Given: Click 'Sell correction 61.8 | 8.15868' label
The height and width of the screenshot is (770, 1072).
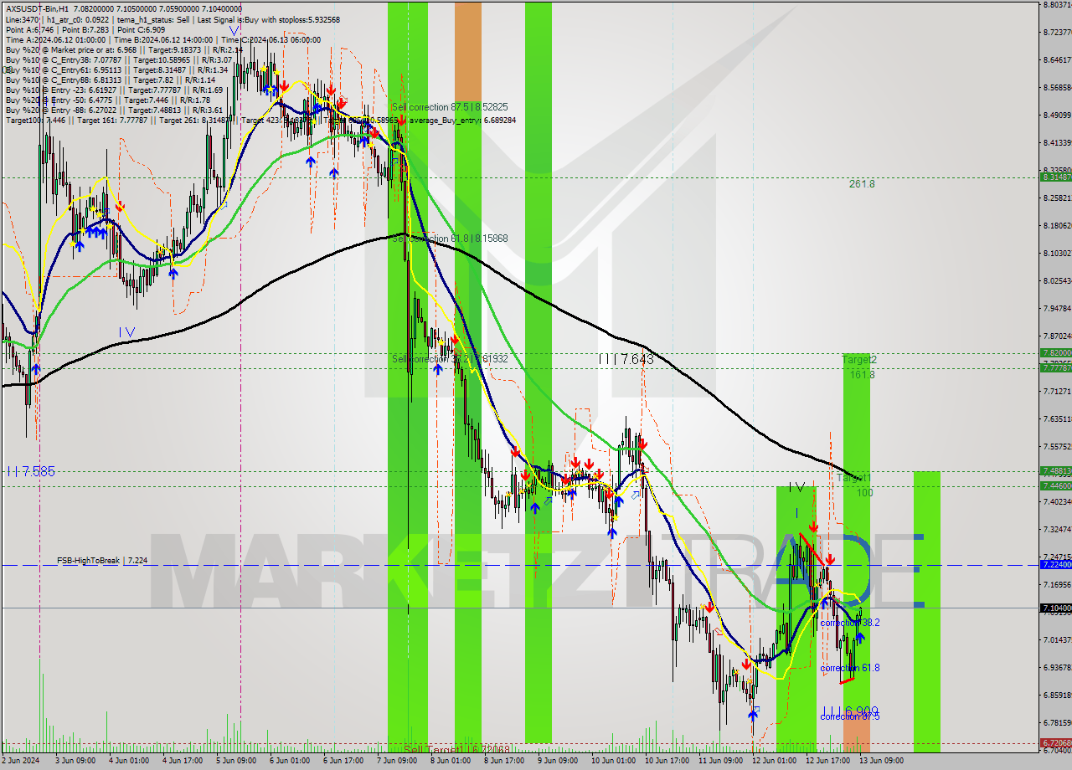Looking at the screenshot, I should 450,239.
